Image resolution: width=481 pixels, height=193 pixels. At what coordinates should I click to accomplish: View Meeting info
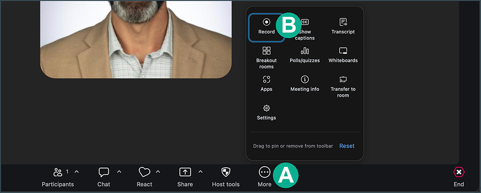(x=304, y=84)
